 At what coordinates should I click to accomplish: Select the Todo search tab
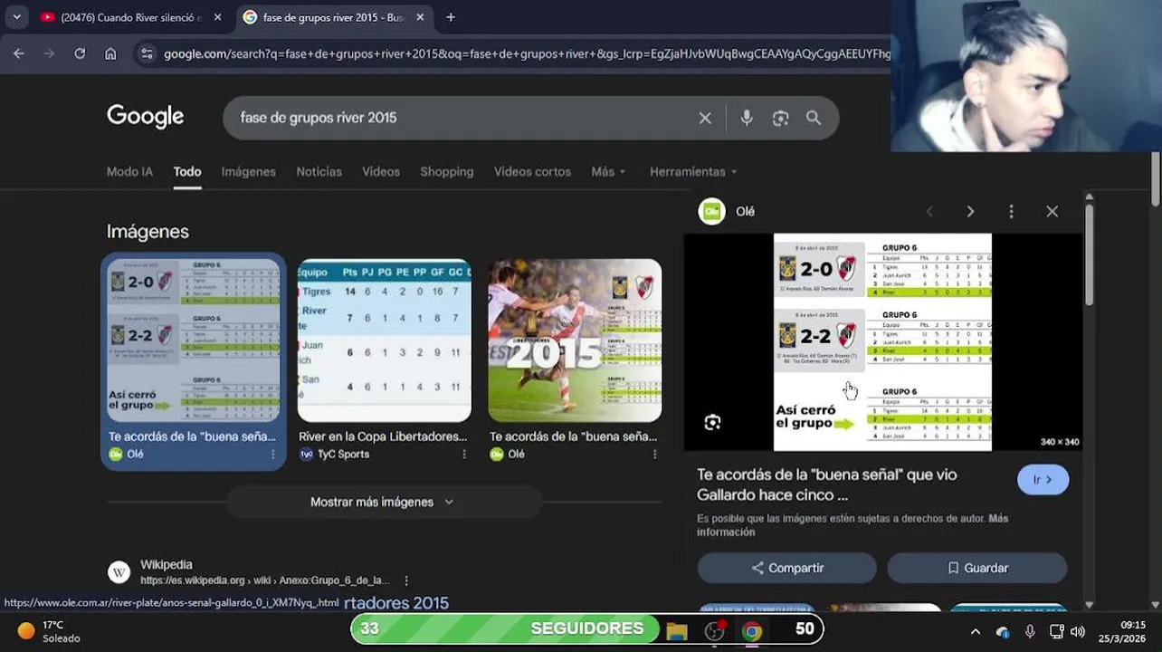[x=187, y=171]
